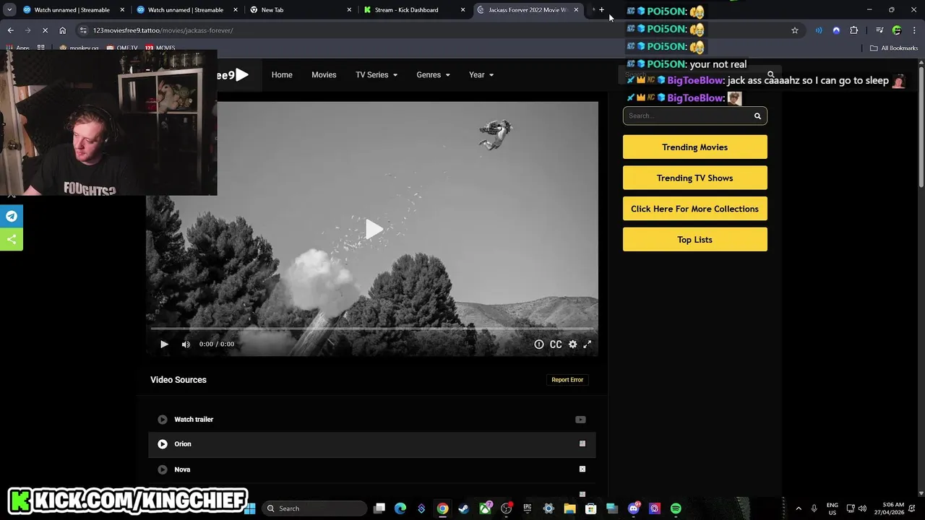Click Report Error button
925x520 pixels.
(567, 380)
